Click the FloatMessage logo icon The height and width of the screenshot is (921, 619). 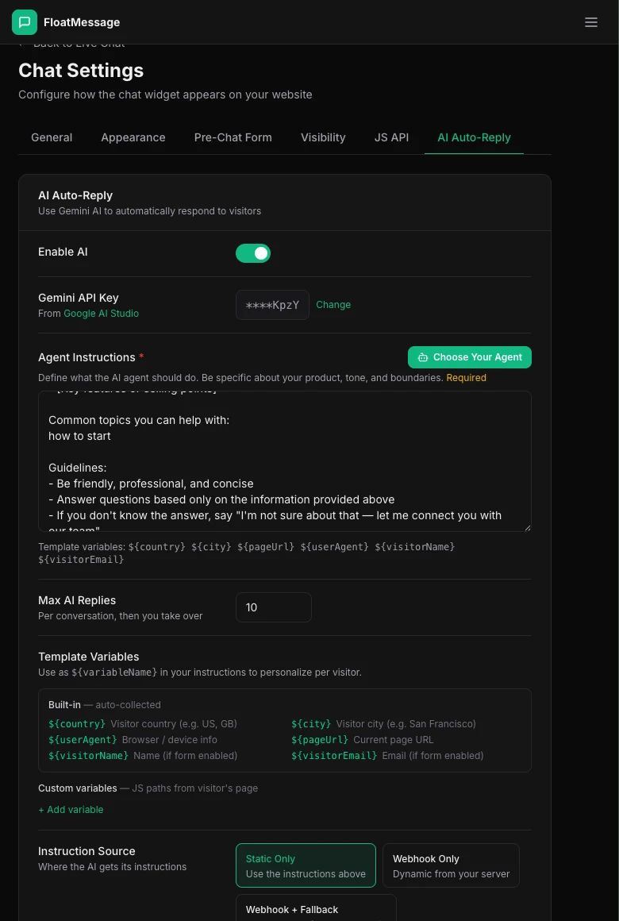tap(25, 22)
